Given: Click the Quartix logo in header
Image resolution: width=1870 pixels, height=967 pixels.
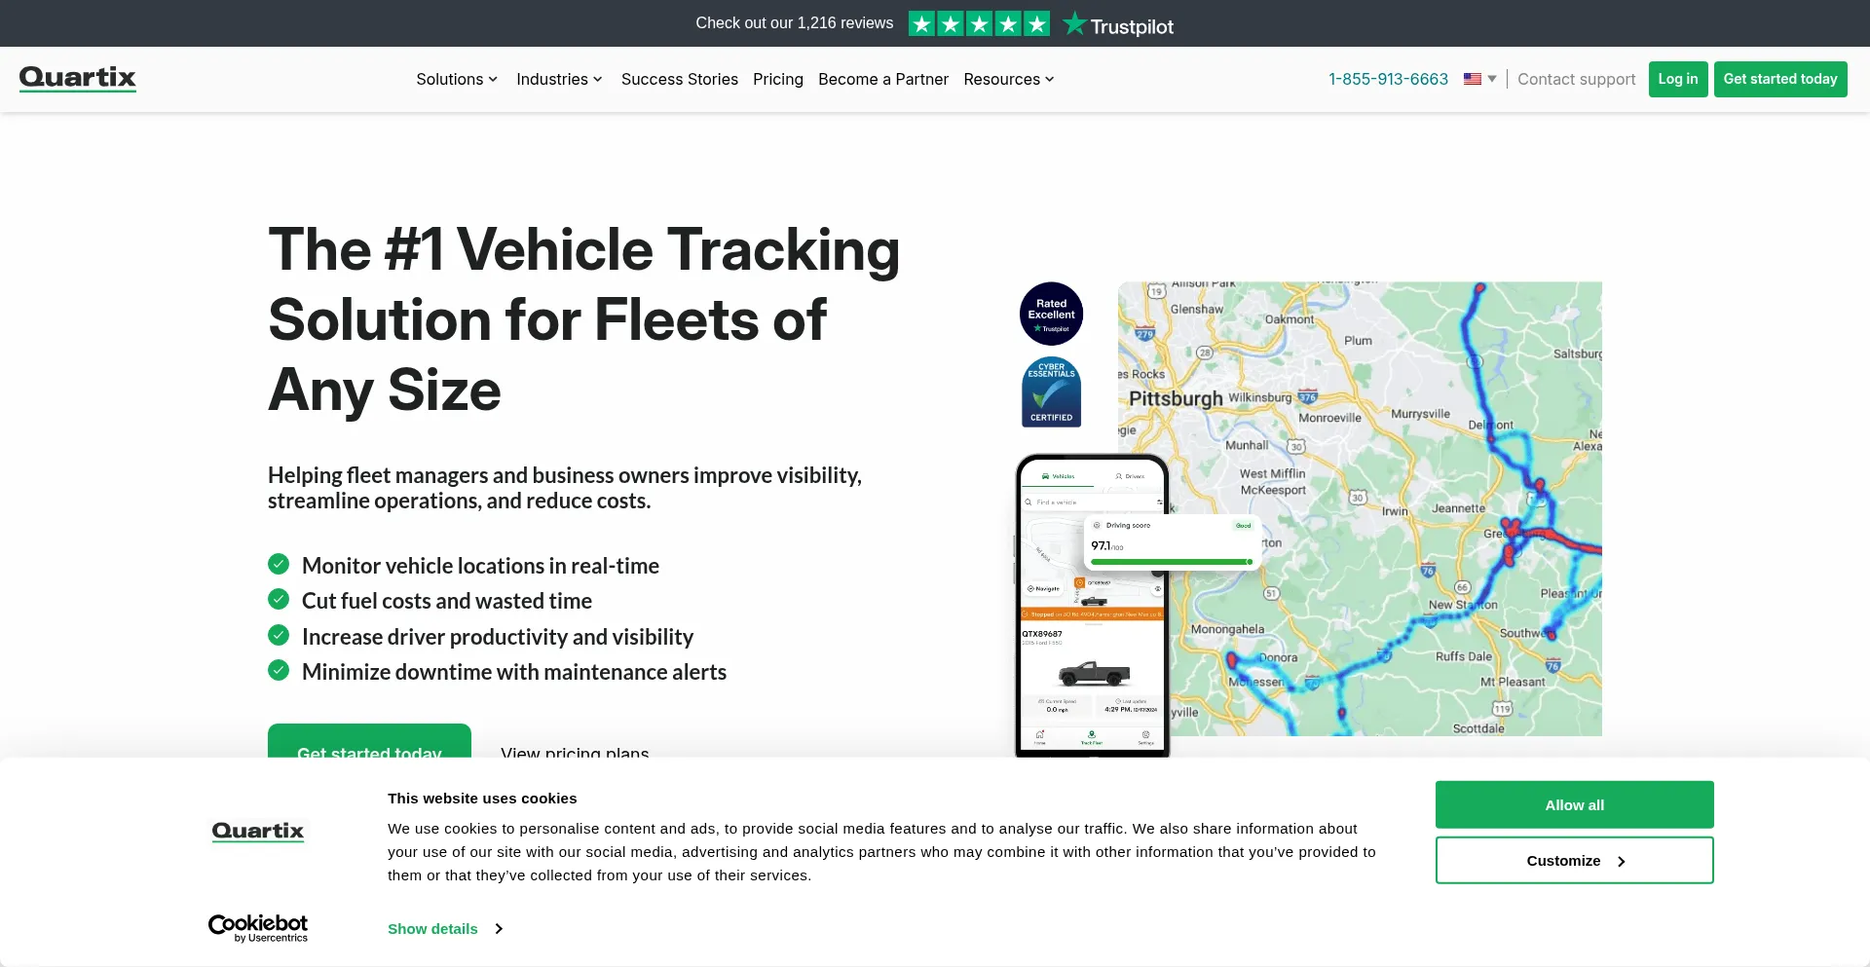Looking at the screenshot, I should (x=78, y=78).
